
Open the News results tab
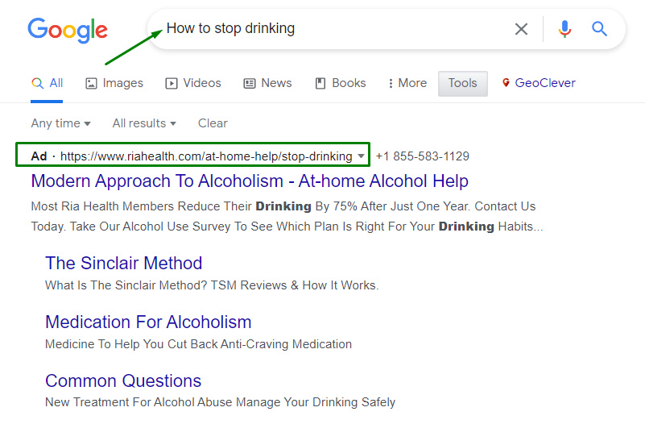267,83
